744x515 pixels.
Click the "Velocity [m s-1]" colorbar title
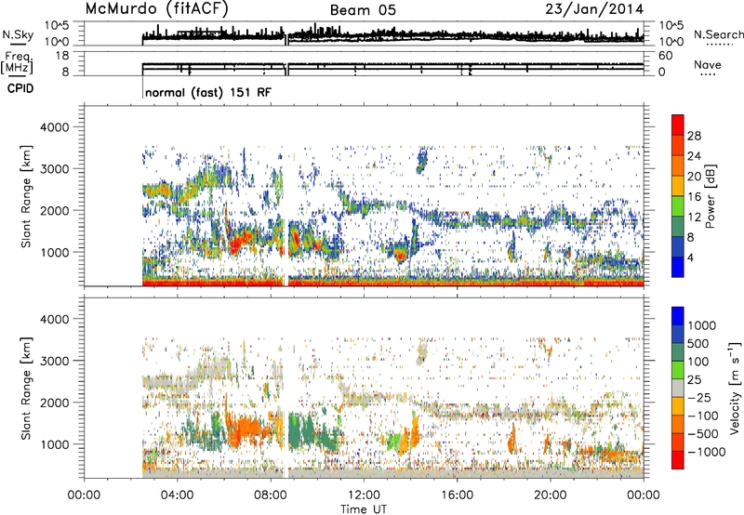point(735,388)
